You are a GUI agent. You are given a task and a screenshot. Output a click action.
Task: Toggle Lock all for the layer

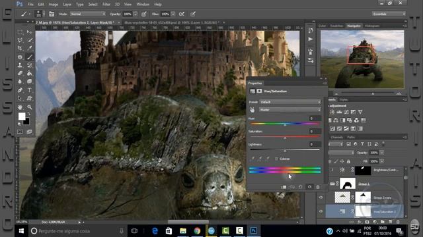(348, 161)
